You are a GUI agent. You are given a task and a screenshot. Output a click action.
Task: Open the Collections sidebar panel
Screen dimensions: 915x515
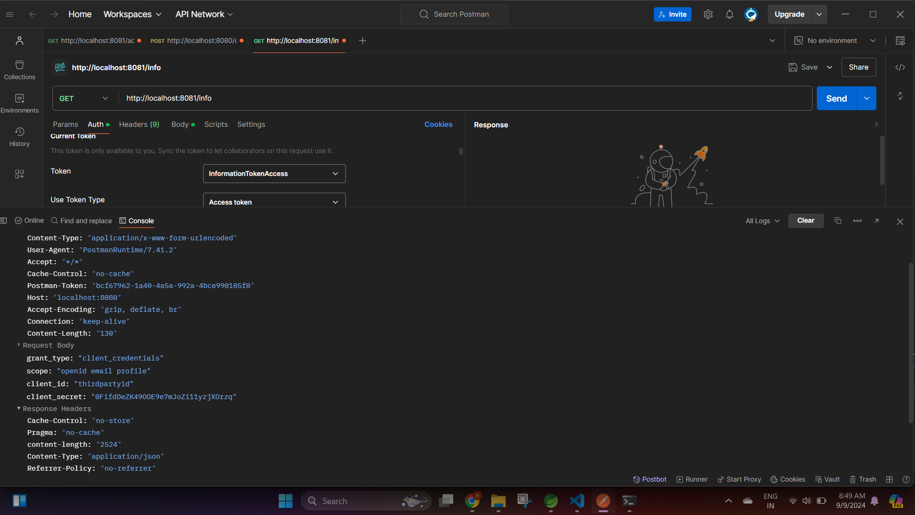(x=20, y=70)
